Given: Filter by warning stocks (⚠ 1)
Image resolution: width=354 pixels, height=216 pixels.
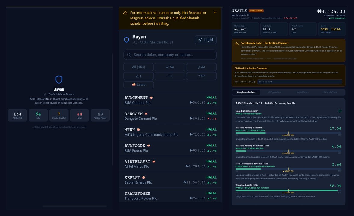Looking at the screenshot, I should pyautogui.click(x=139, y=76).
